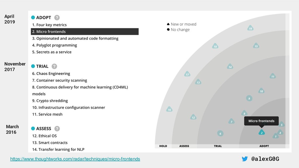Open the thoughtworks micro-frontends radar link
Image resolution: width=299 pixels, height=168 pixels.
click(75, 159)
